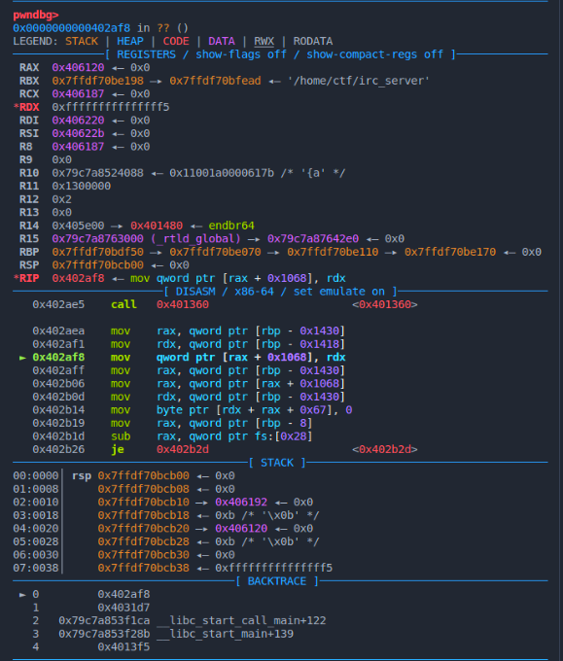
Task: Select disassembly address 0x402ae5
Action: (58, 304)
